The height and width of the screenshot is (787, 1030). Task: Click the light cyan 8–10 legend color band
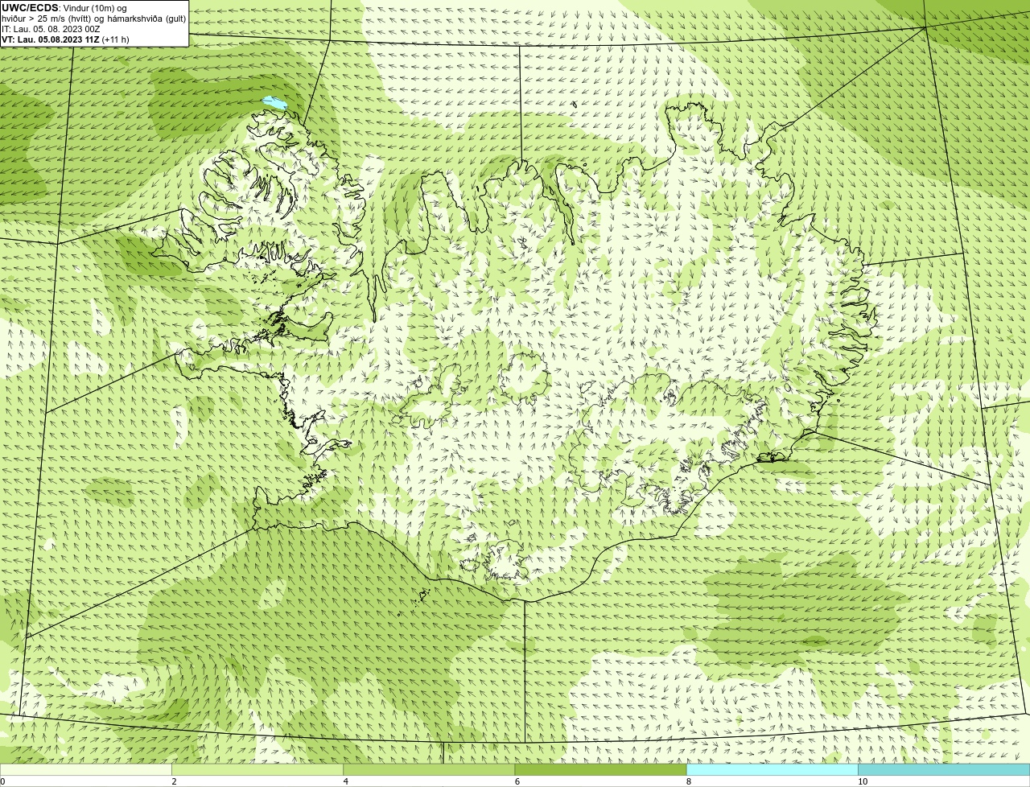(x=772, y=770)
